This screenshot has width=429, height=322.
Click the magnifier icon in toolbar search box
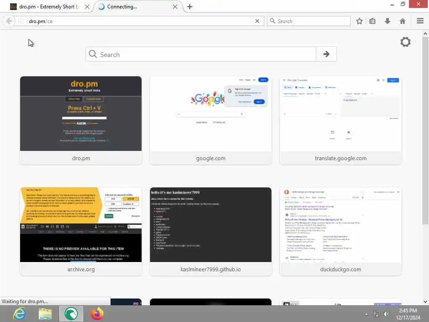click(272, 21)
